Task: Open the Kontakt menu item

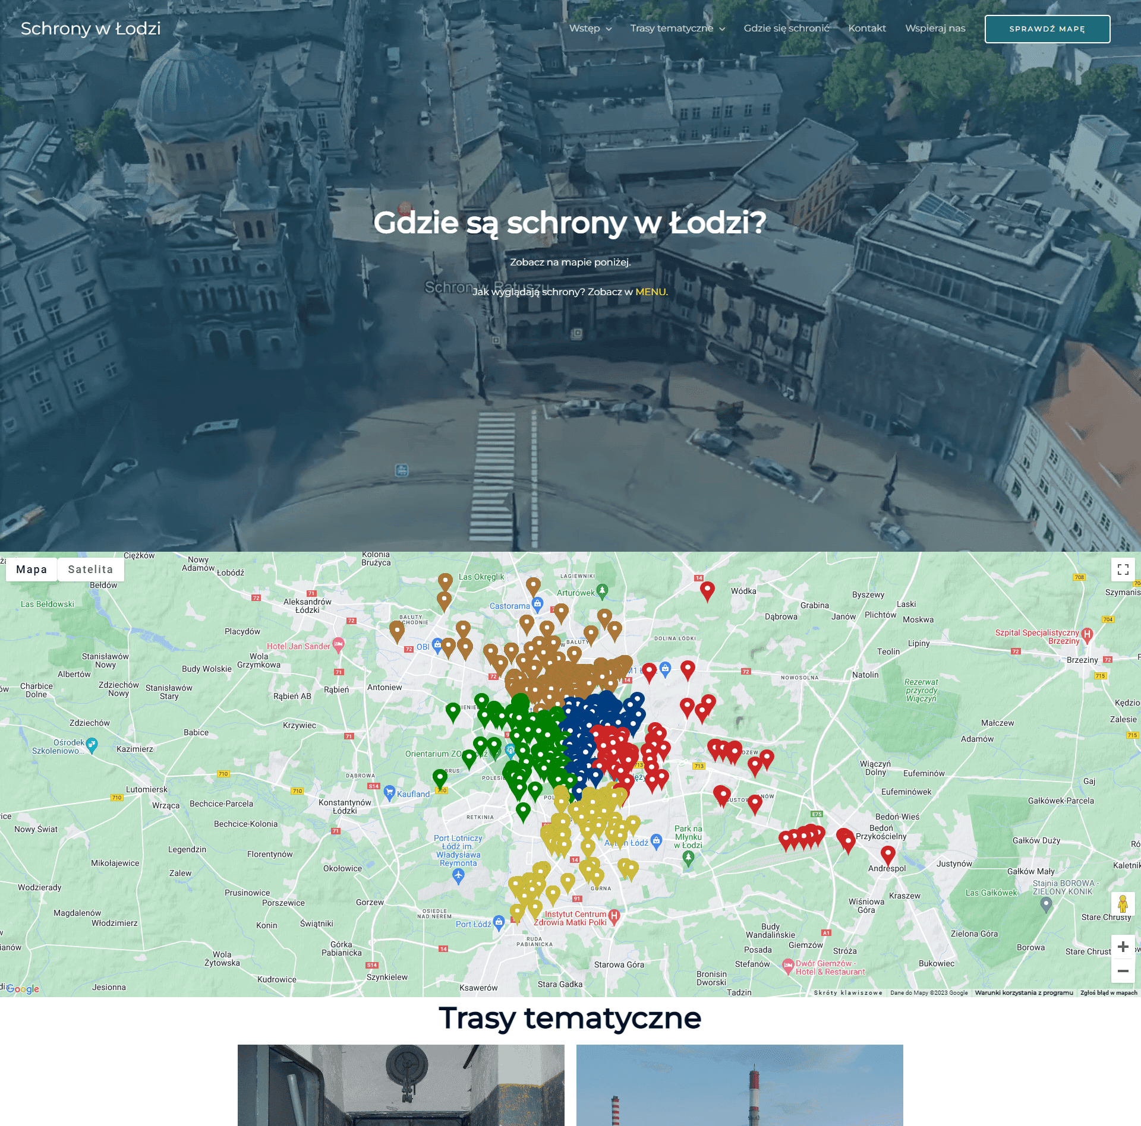Action: coord(867,29)
